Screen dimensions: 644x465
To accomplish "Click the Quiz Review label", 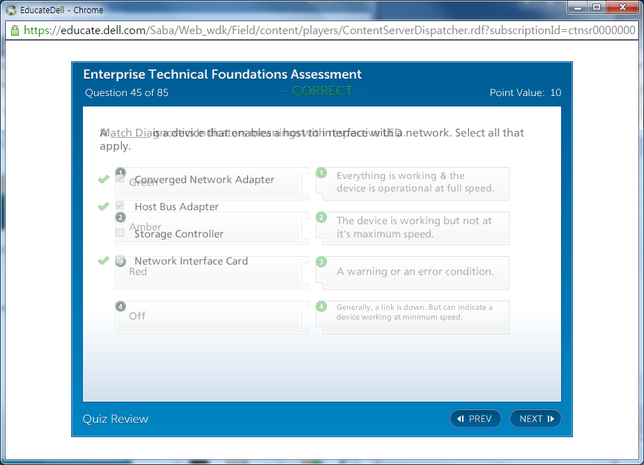I will click(115, 418).
